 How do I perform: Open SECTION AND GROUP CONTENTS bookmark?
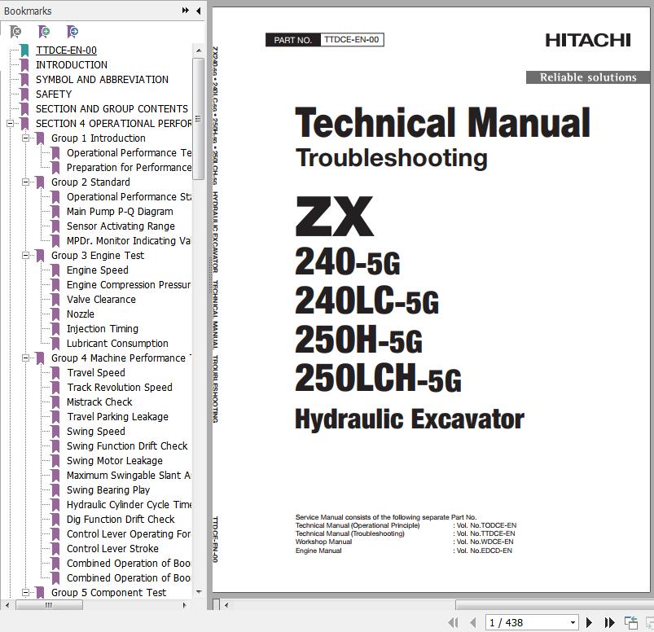[x=112, y=108]
